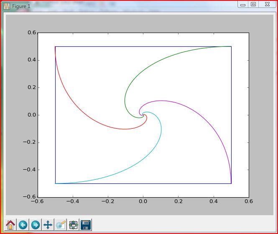
Task: Maximize the Figure 1 window
Action: [253, 5]
